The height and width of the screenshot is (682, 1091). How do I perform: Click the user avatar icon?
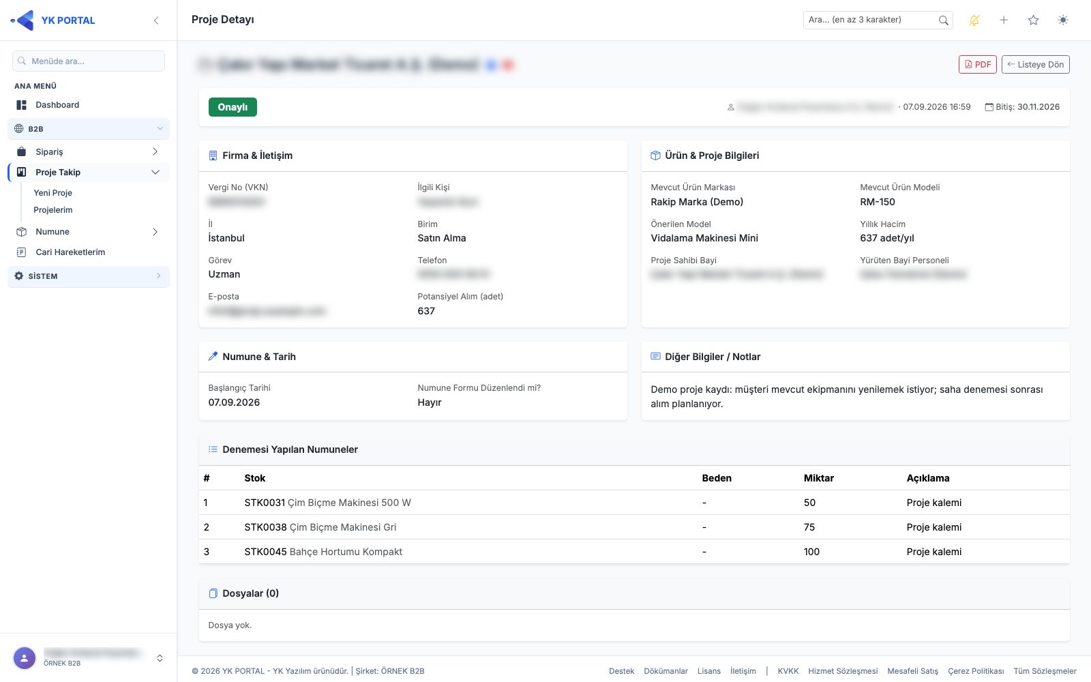click(x=25, y=658)
